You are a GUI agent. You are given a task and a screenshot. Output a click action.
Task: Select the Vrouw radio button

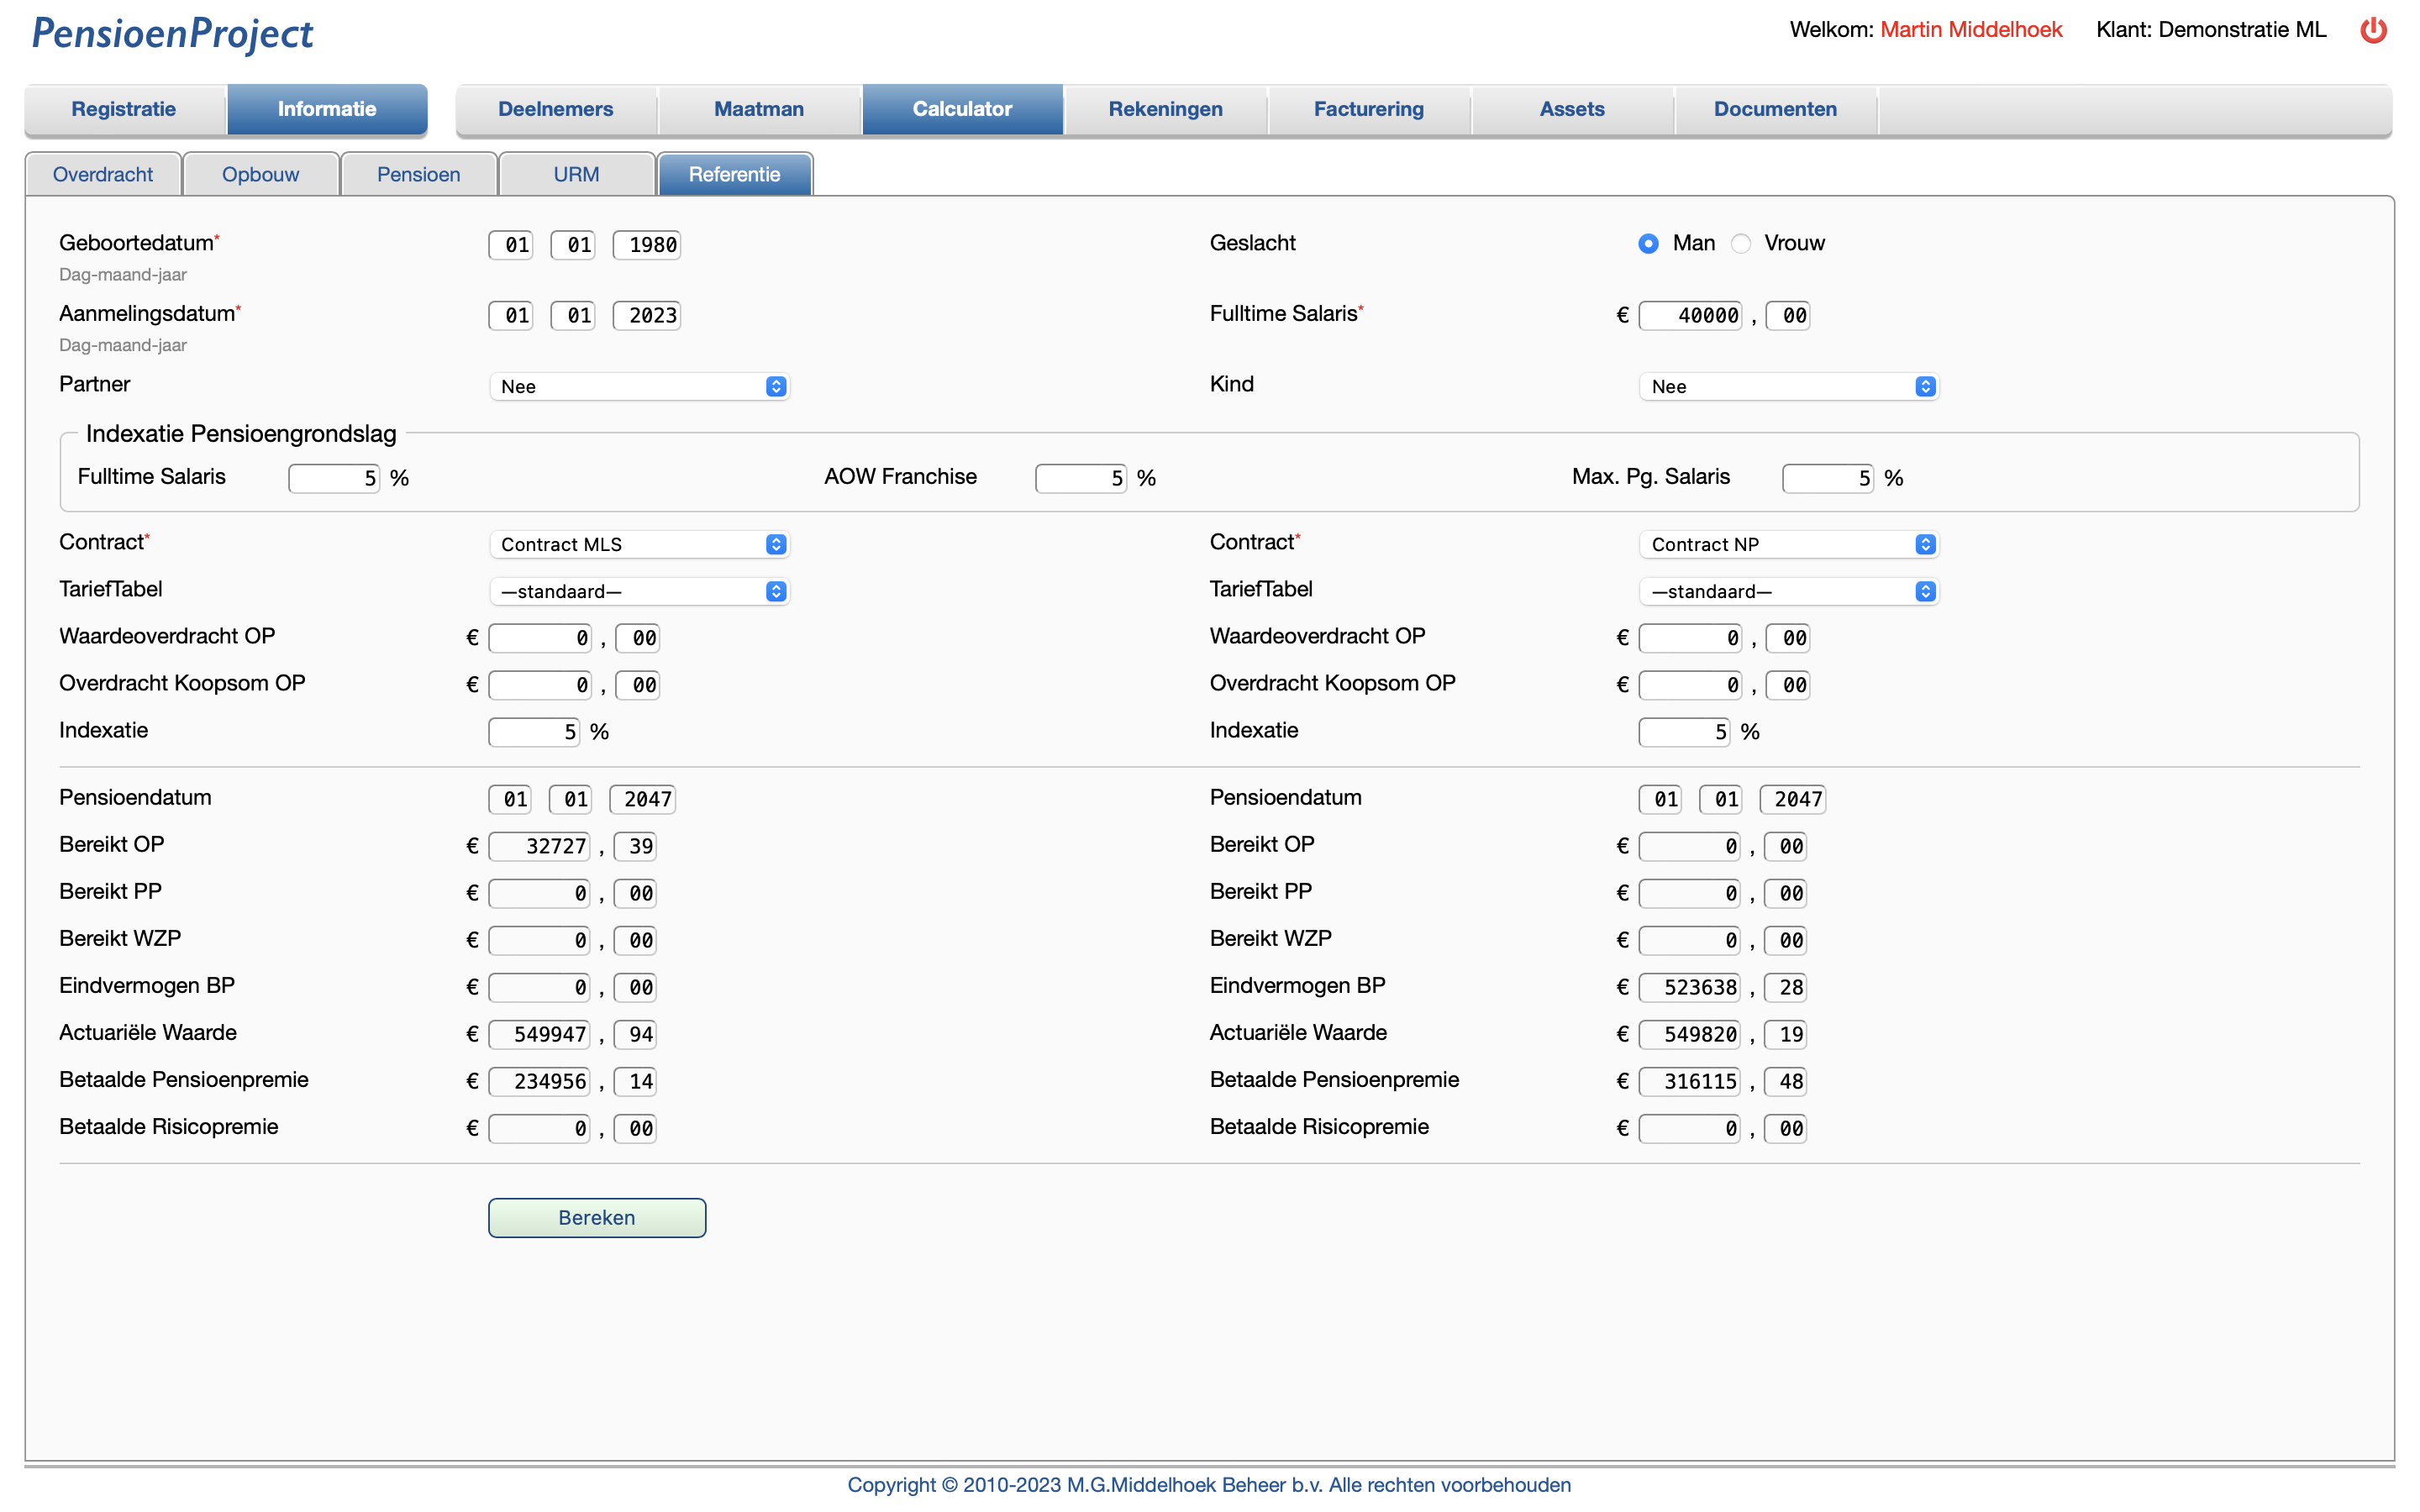(1741, 243)
